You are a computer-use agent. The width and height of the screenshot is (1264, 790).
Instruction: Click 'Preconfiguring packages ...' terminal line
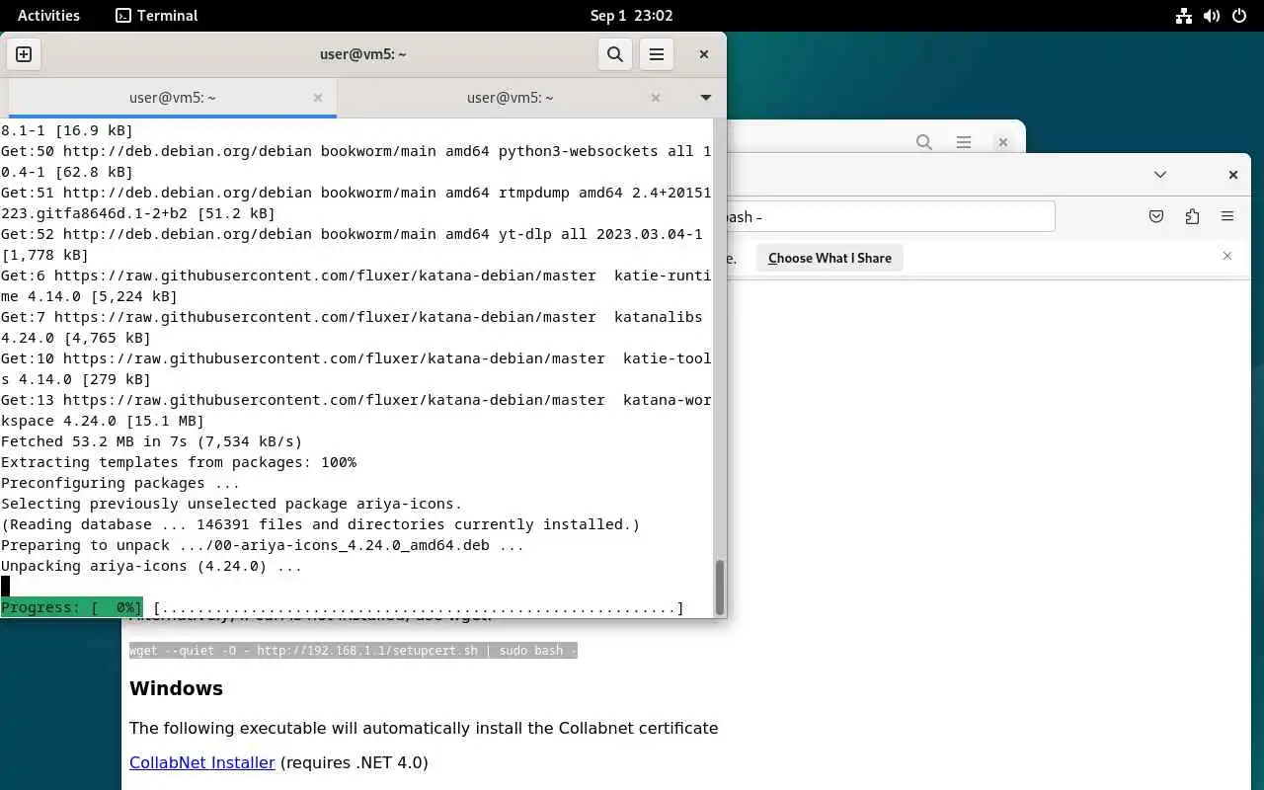[x=120, y=483]
